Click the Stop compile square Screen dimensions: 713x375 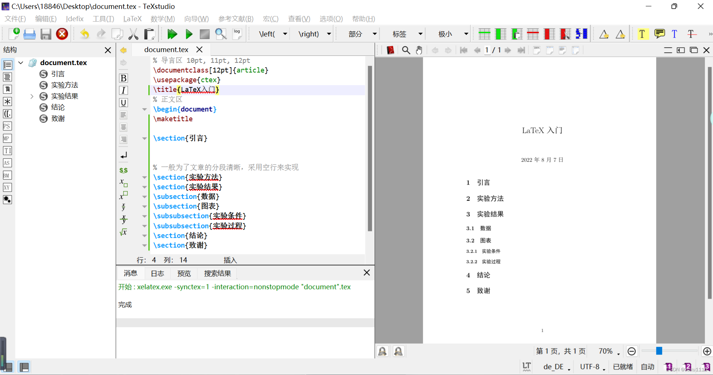[205, 34]
